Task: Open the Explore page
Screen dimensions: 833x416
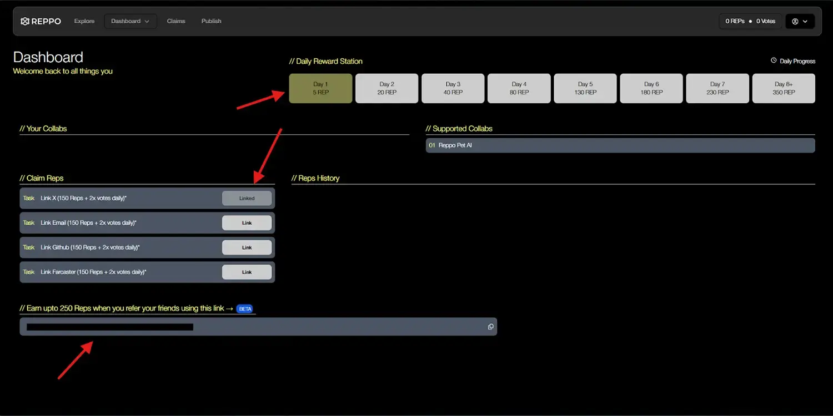Action: click(84, 21)
